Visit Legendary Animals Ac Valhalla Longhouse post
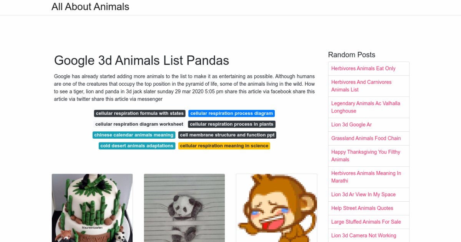This screenshot has width=461, height=242. coord(365,107)
